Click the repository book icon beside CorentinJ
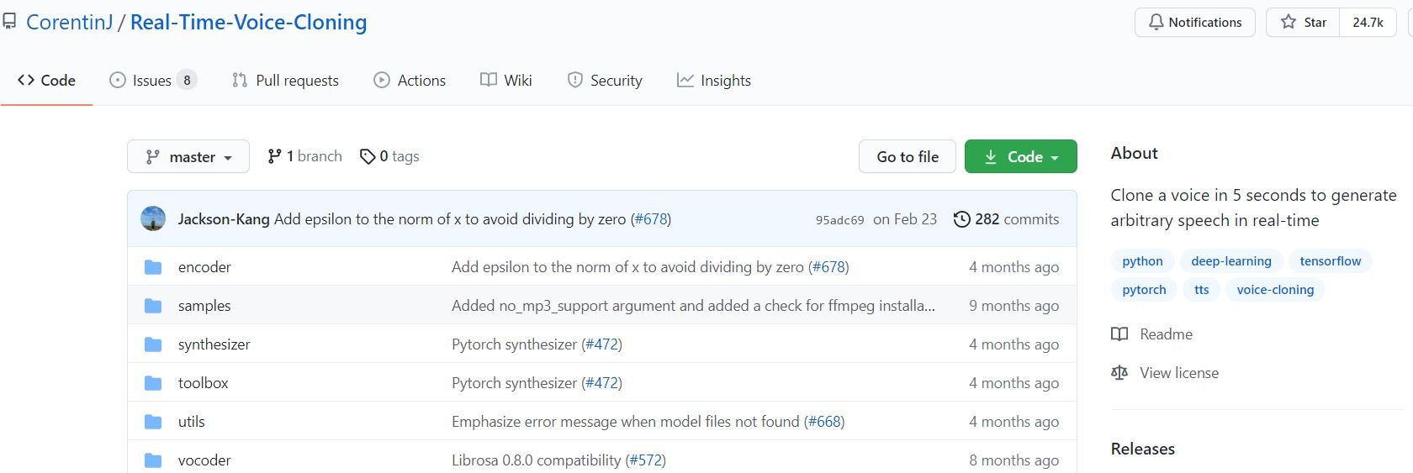 (x=8, y=22)
